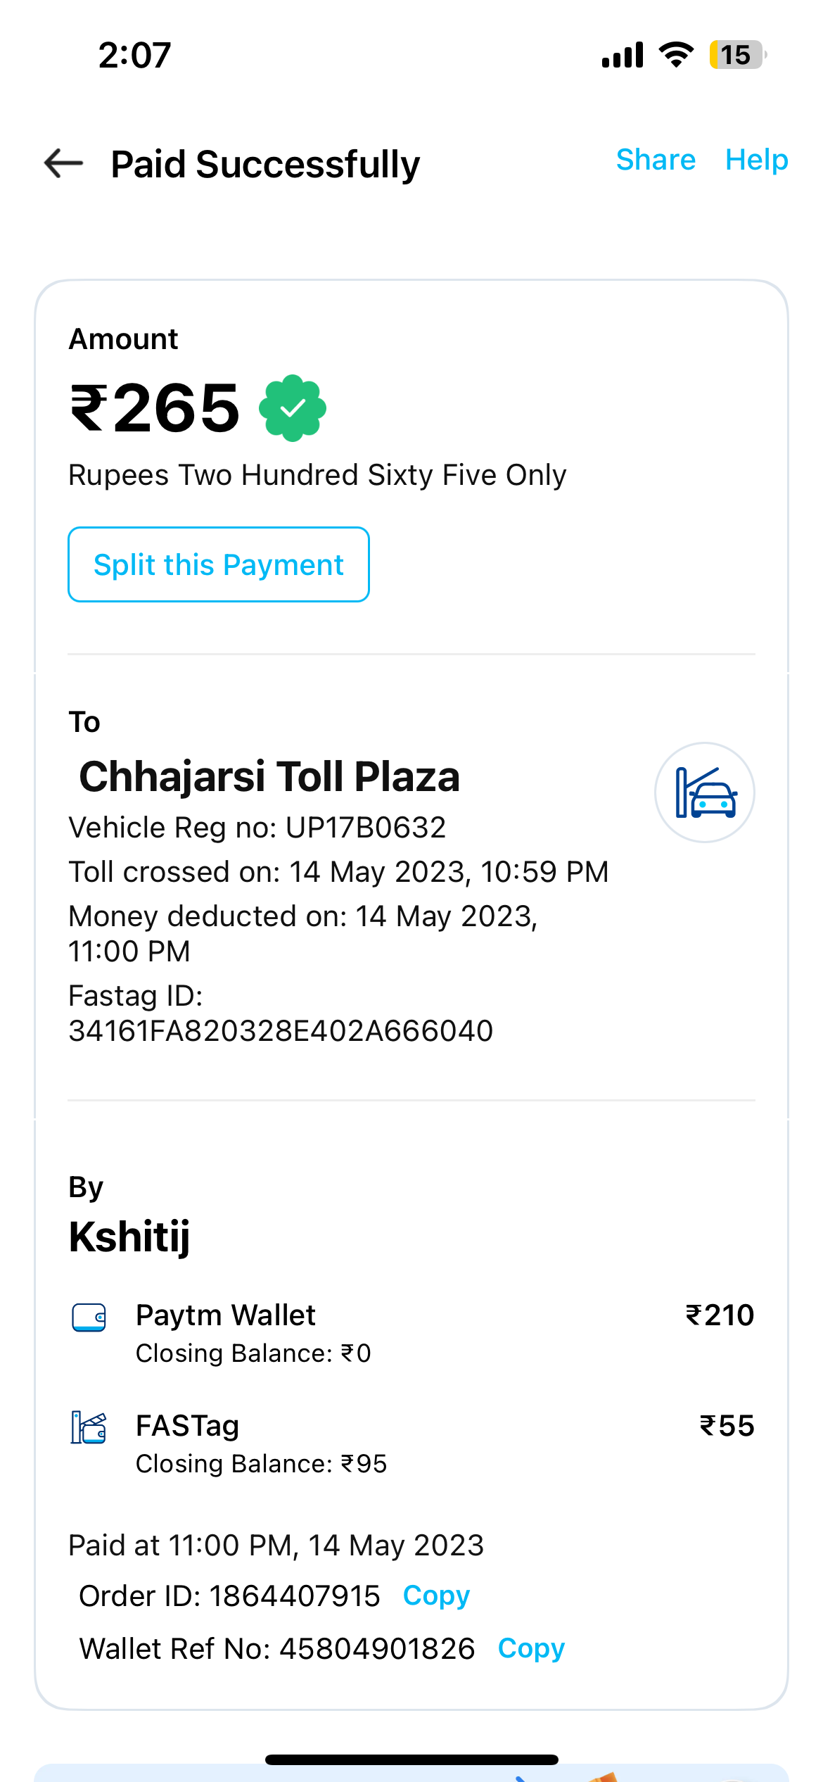
Task: Open the Share option
Action: [x=656, y=160]
